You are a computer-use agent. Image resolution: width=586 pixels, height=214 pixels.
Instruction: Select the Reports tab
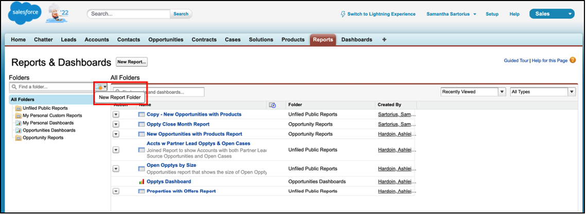tap(323, 40)
